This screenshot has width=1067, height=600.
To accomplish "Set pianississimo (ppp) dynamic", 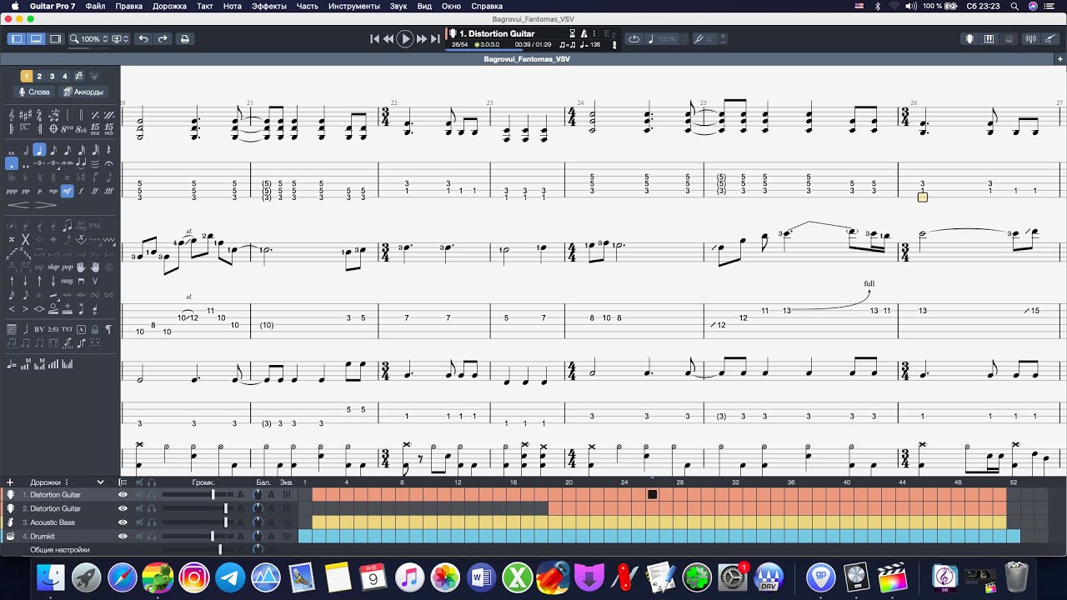I will pos(12,191).
